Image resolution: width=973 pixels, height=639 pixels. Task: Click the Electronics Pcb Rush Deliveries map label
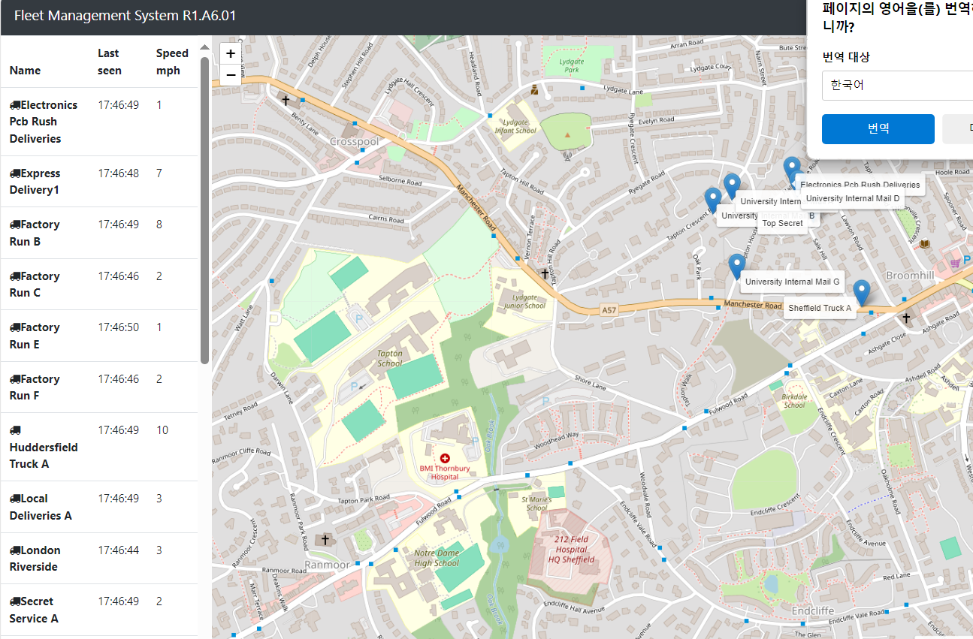(860, 185)
